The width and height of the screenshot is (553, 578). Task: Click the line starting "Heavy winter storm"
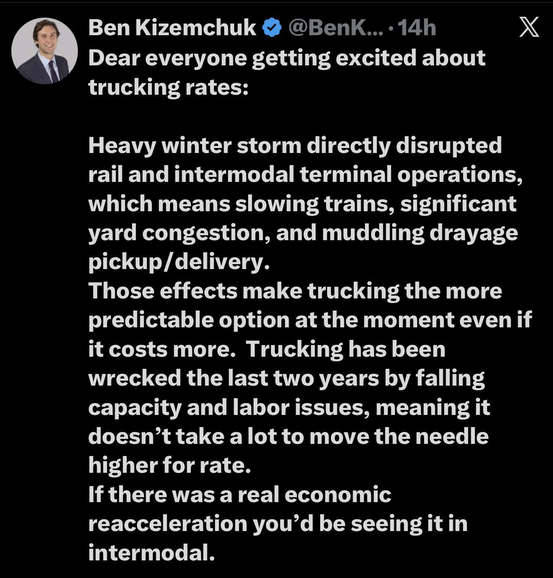pyautogui.click(x=295, y=145)
